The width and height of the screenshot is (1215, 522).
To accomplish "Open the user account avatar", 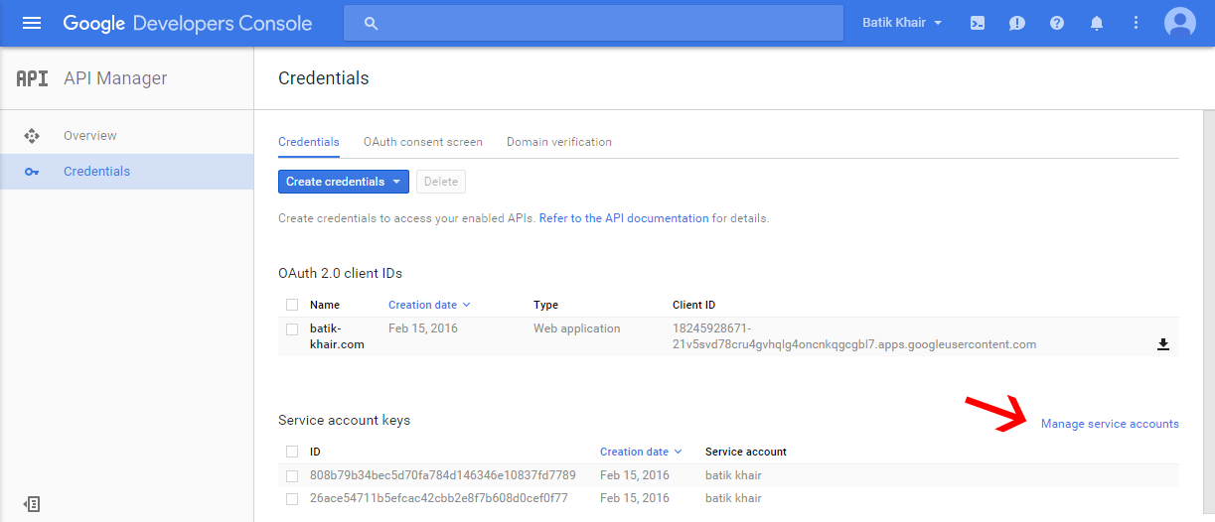I will click(1179, 22).
